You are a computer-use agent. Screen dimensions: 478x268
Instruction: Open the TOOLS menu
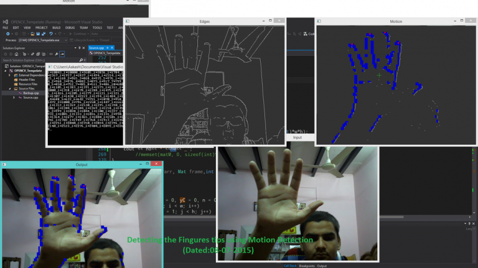click(x=98, y=28)
